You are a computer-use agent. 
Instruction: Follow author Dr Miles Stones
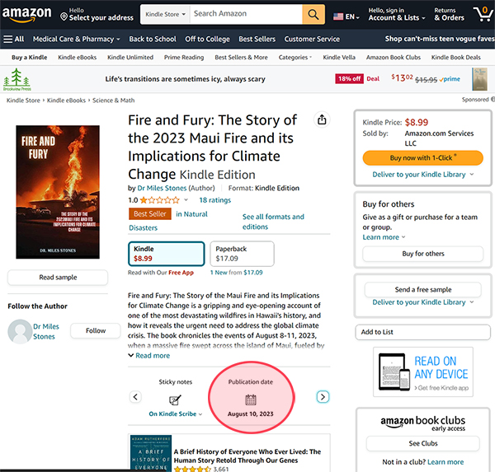coord(96,330)
